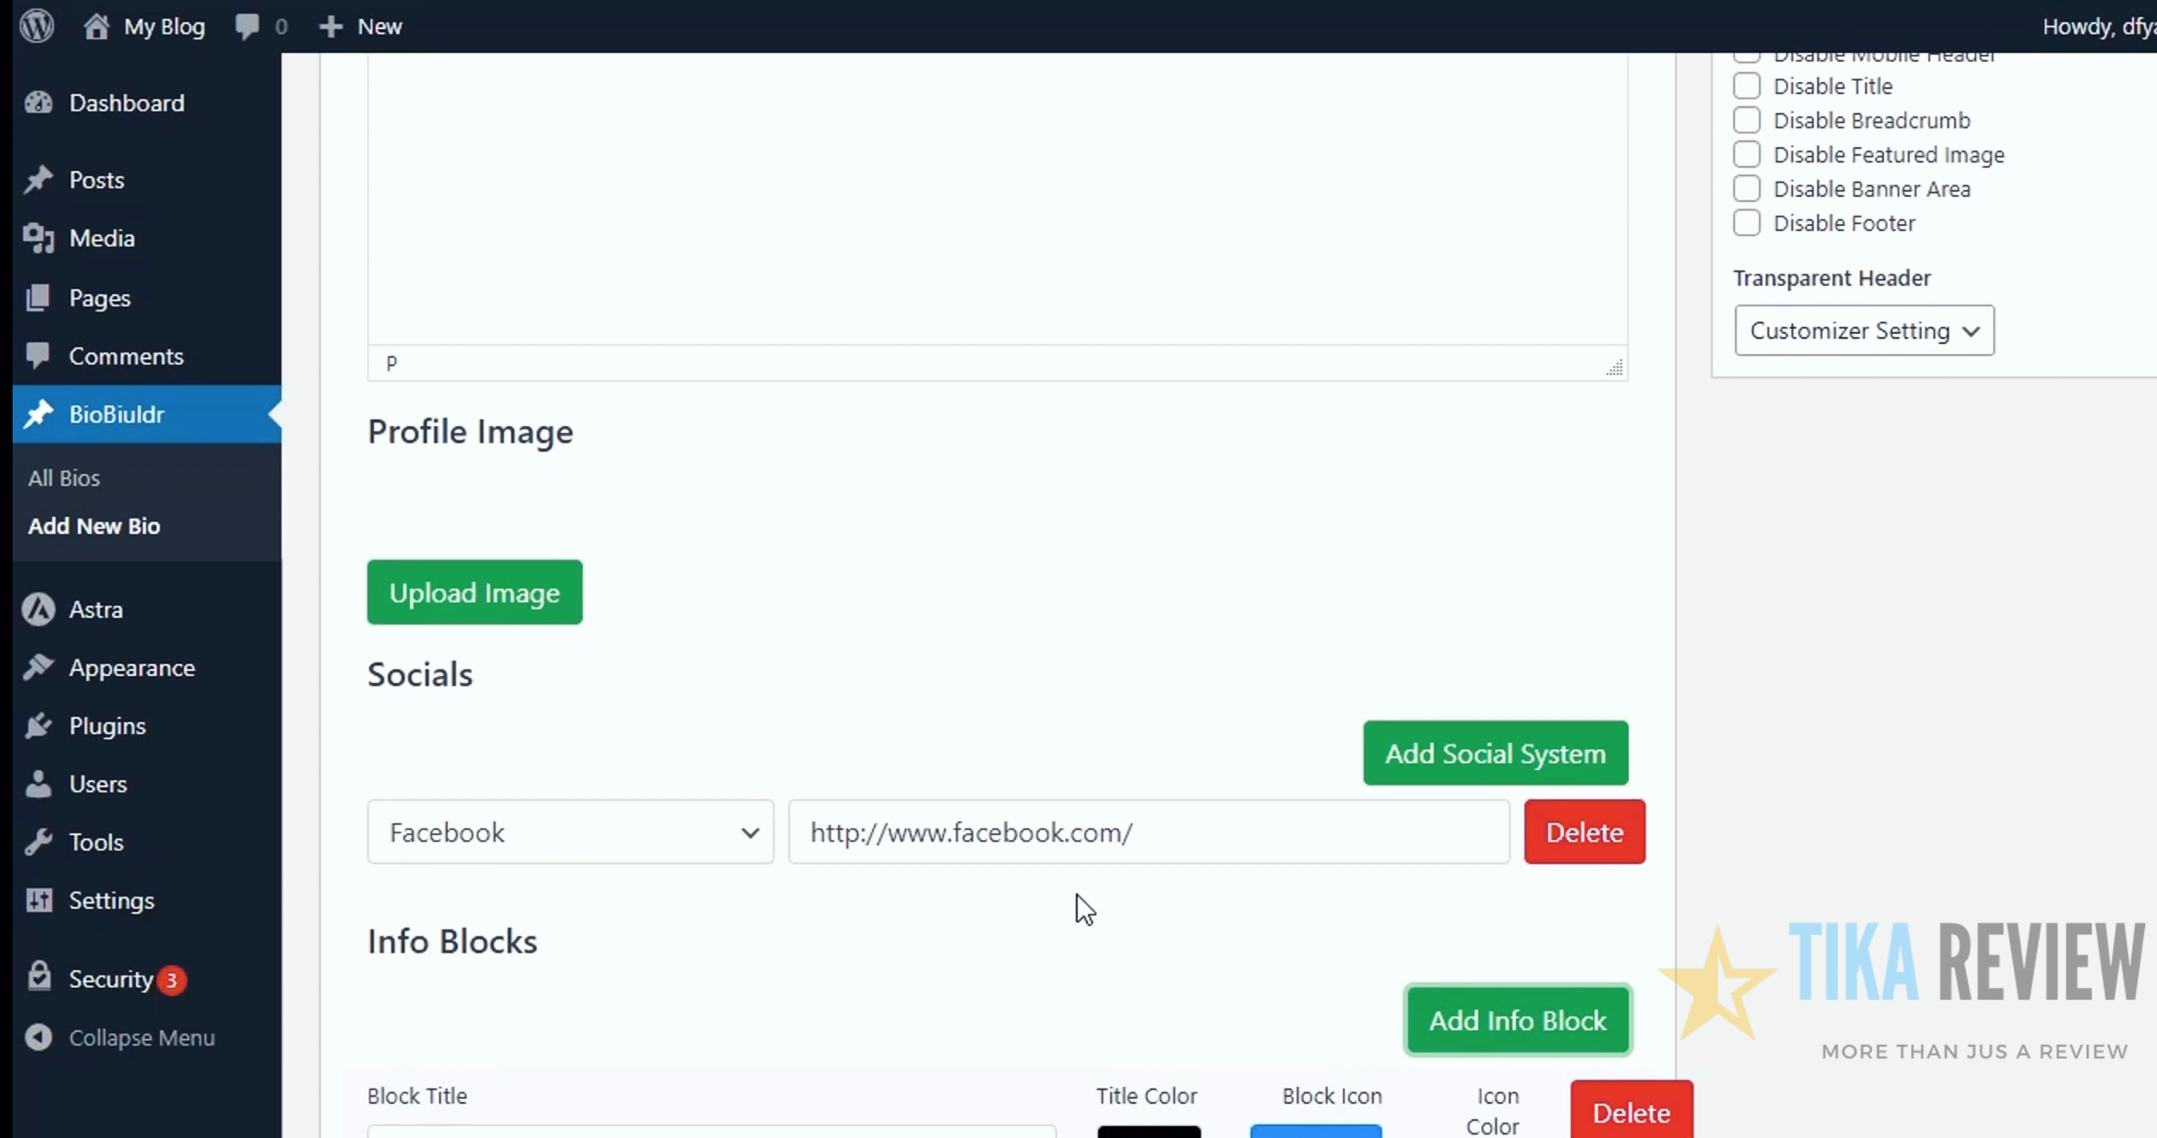Viewport: 2157px width, 1138px height.
Task: Click the Comments speech bubble icon in sidebar
Action: tap(39, 356)
